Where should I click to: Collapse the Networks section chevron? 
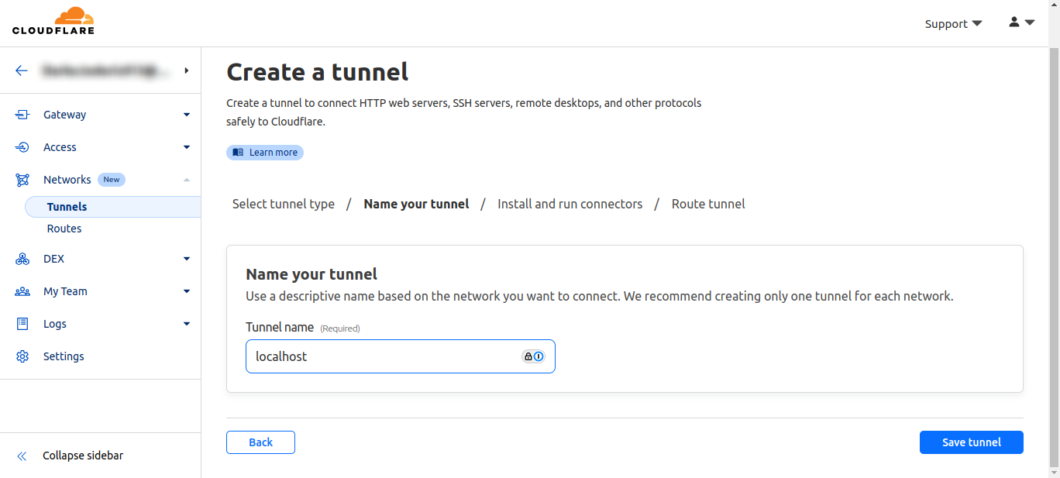point(186,180)
